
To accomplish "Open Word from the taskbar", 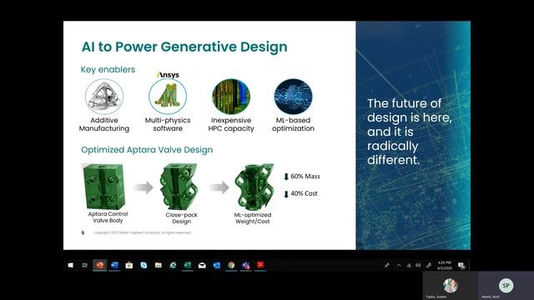I will point(114,265).
